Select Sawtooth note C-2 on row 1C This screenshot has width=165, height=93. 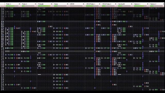pyautogui.click(x=120, y=68)
